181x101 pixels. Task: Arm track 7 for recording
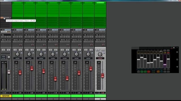point(91,45)
